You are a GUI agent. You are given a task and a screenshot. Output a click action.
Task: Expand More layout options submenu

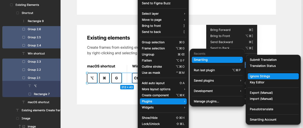(163, 89)
